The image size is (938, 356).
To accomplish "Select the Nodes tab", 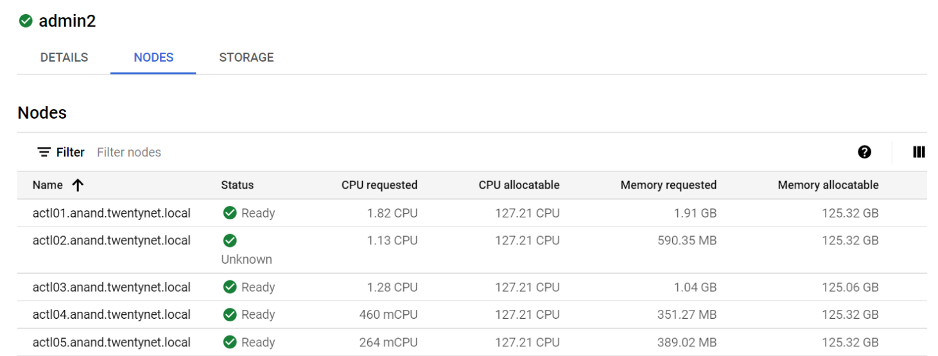I will pyautogui.click(x=153, y=57).
